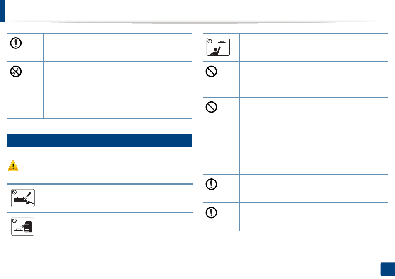Screen dimensions: 395x279
Task: Select the prohibition circle directly below child pictogram
Action: [x=211, y=72]
